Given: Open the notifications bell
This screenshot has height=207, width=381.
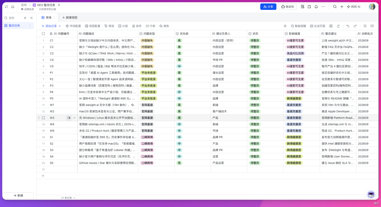Looking at the screenshot, I should tap(316, 7).
